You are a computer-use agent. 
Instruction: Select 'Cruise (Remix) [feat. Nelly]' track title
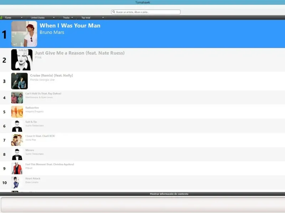coord(51,75)
